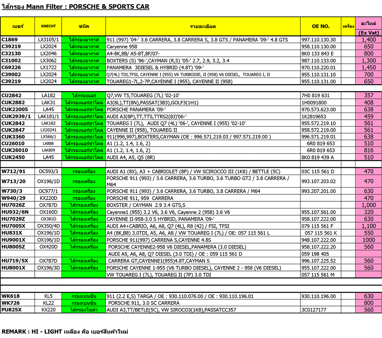Screen dimensions: 382x338
Task: Click the 'รายละเอียด' column header
Action: click(203, 26)
